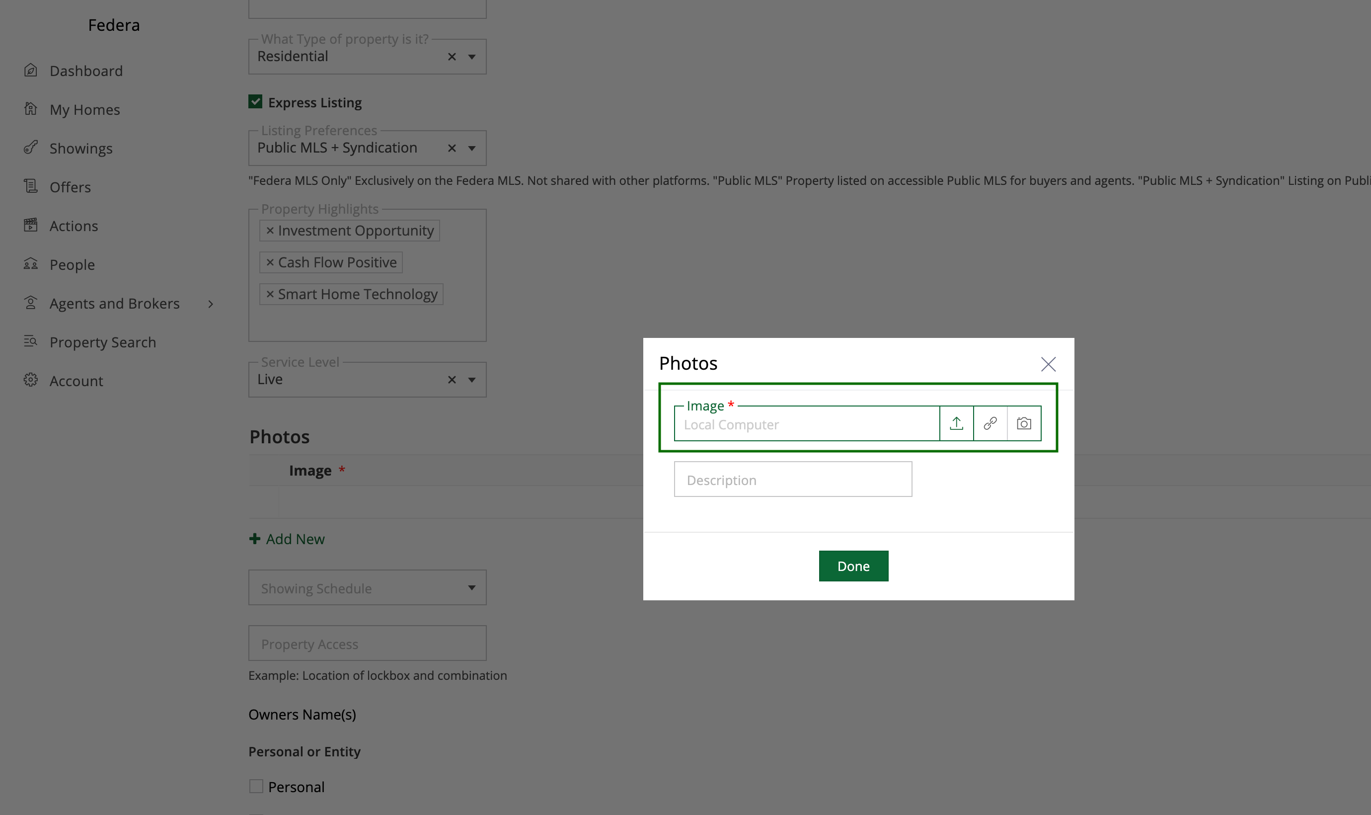Open Property Search from sidebar

click(x=103, y=342)
